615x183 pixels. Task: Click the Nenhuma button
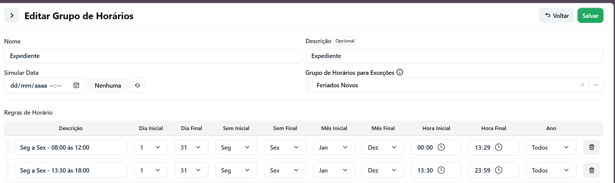(x=108, y=85)
